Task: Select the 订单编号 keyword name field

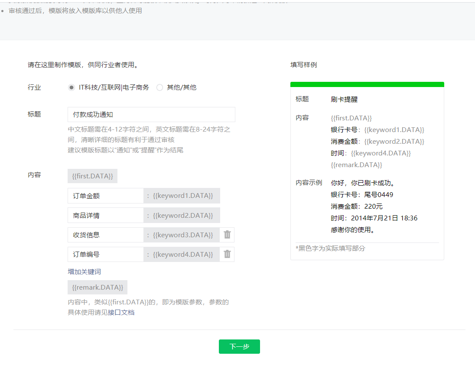Action: click(106, 254)
